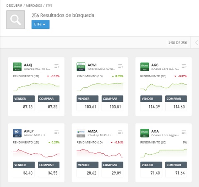
Task: Add AOA to watchlist icon
Action: click(184, 132)
